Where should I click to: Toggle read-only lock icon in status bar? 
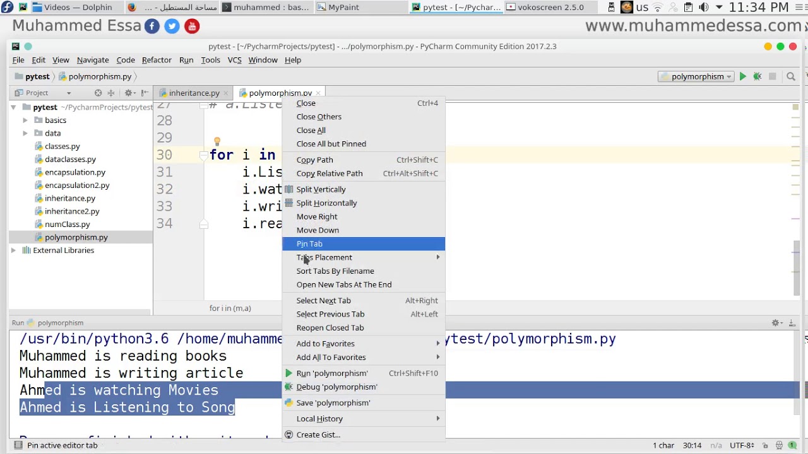click(x=765, y=445)
